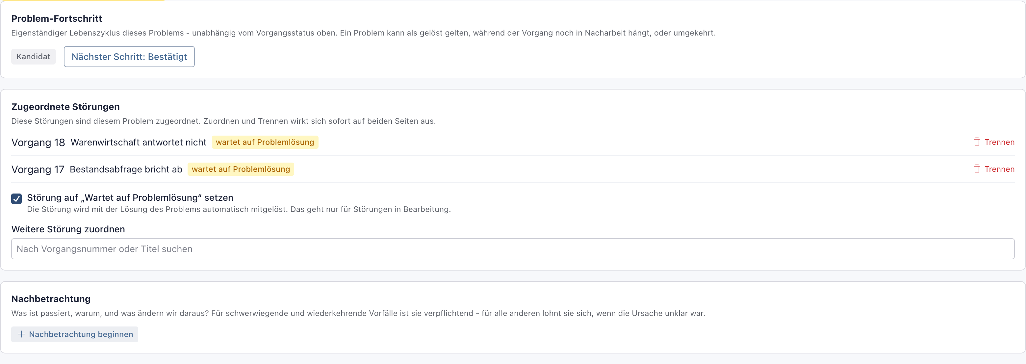Click the plus icon before Nachbetrachtung beginnen
The width and height of the screenshot is (1026, 364).
coord(21,334)
